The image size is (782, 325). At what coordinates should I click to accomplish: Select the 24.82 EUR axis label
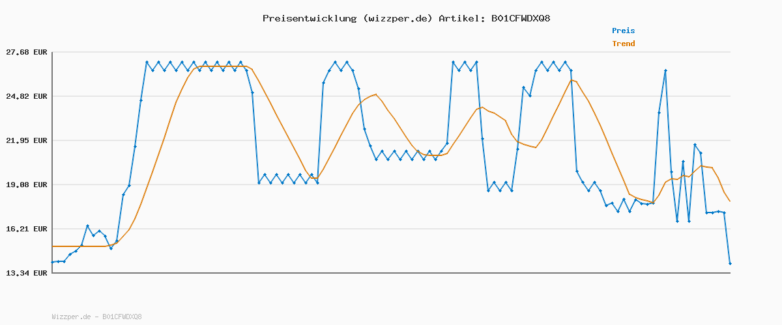pyautogui.click(x=27, y=96)
